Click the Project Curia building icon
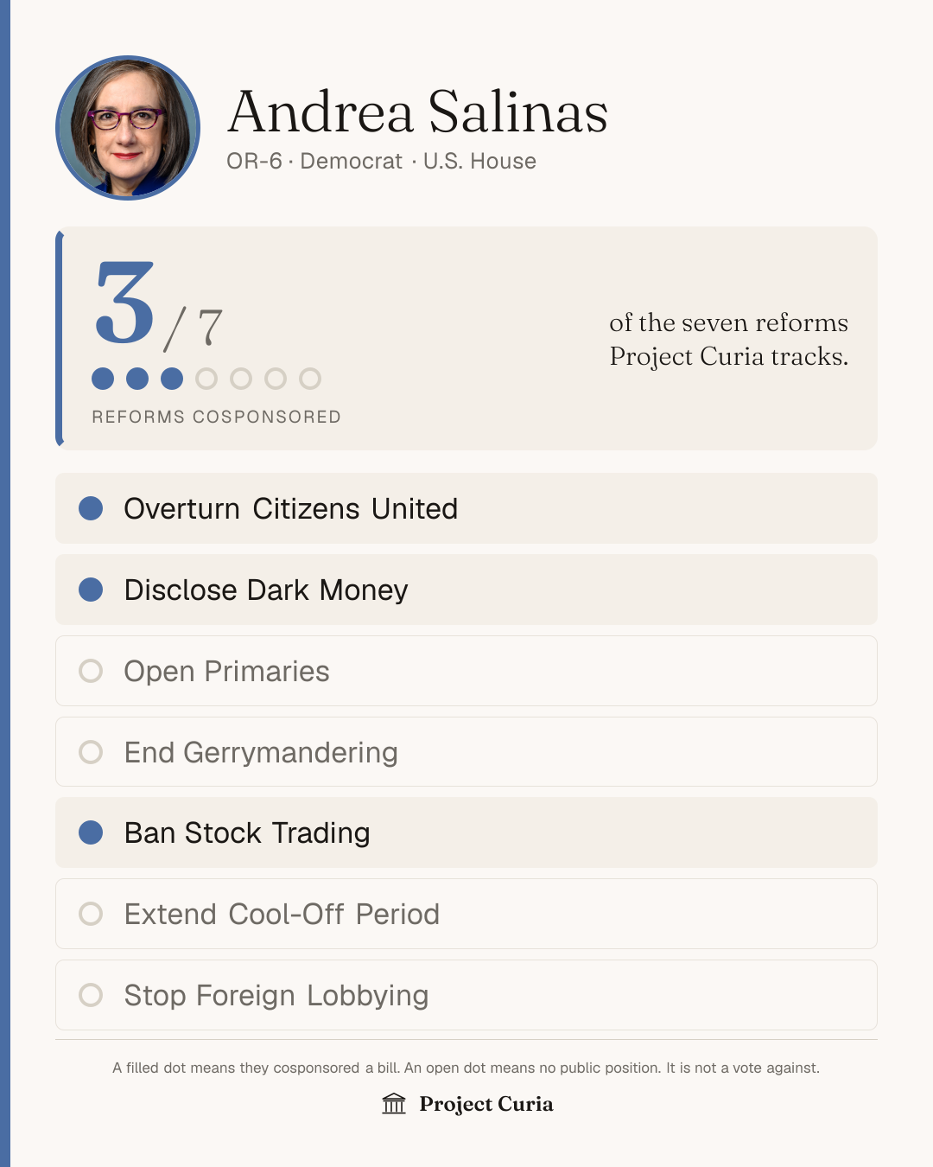This screenshot has height=1167, width=933. click(x=394, y=1104)
